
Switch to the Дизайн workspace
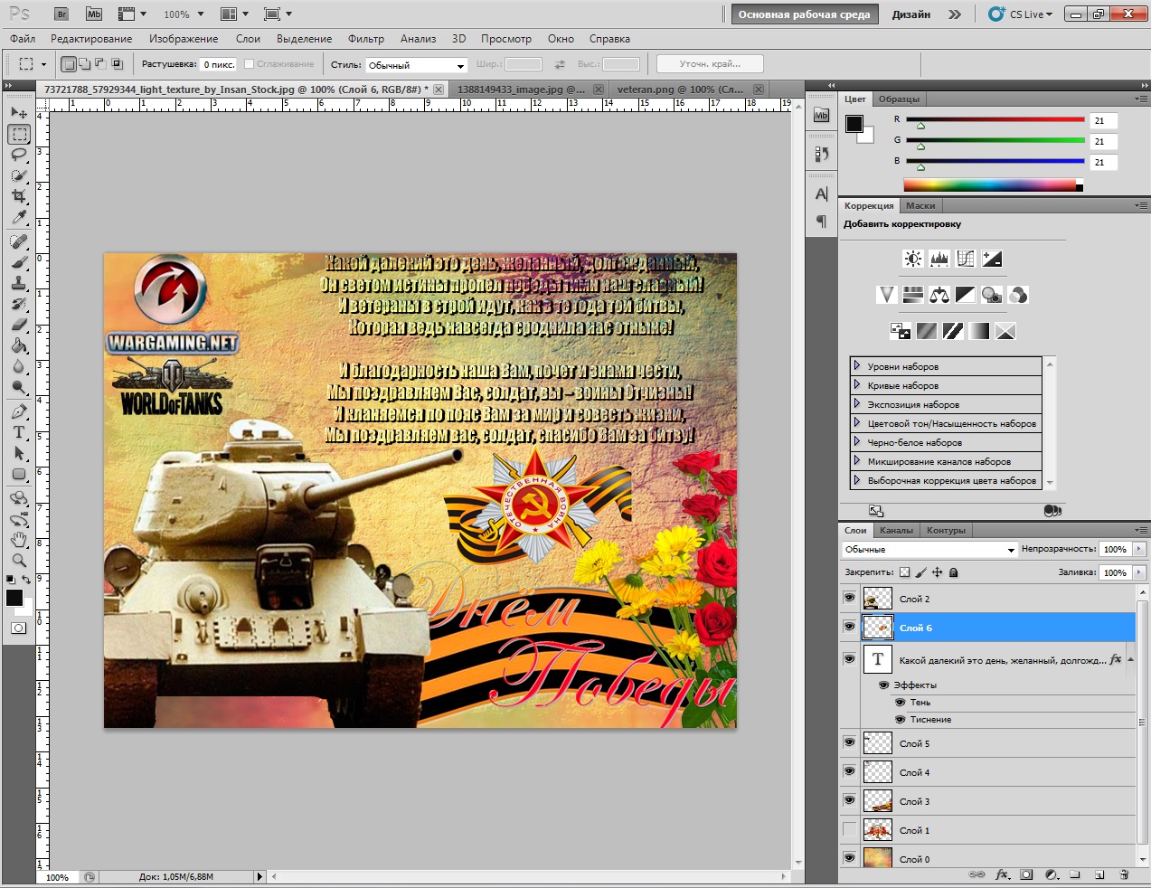(x=910, y=14)
